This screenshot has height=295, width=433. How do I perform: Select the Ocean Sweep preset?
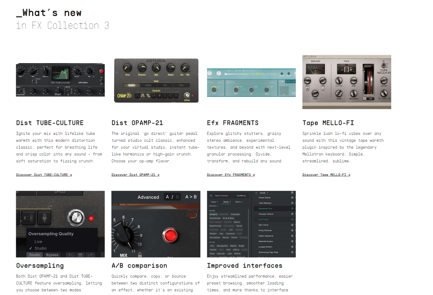pos(264,198)
